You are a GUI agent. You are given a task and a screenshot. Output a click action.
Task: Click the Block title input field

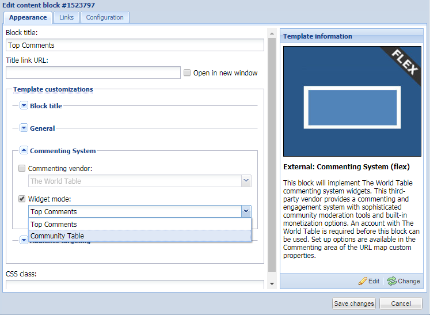click(135, 45)
